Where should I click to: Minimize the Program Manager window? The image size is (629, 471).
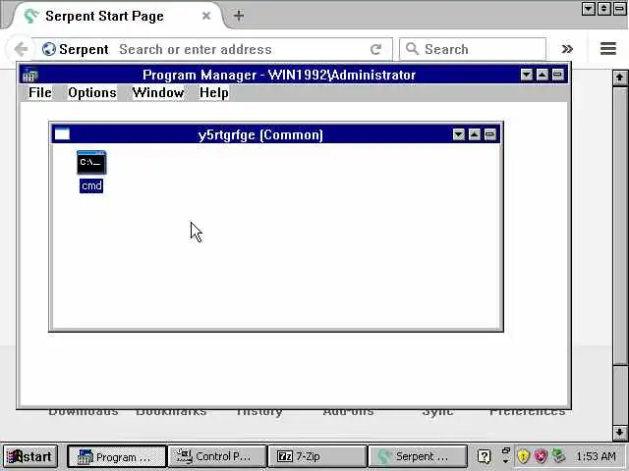pos(527,75)
